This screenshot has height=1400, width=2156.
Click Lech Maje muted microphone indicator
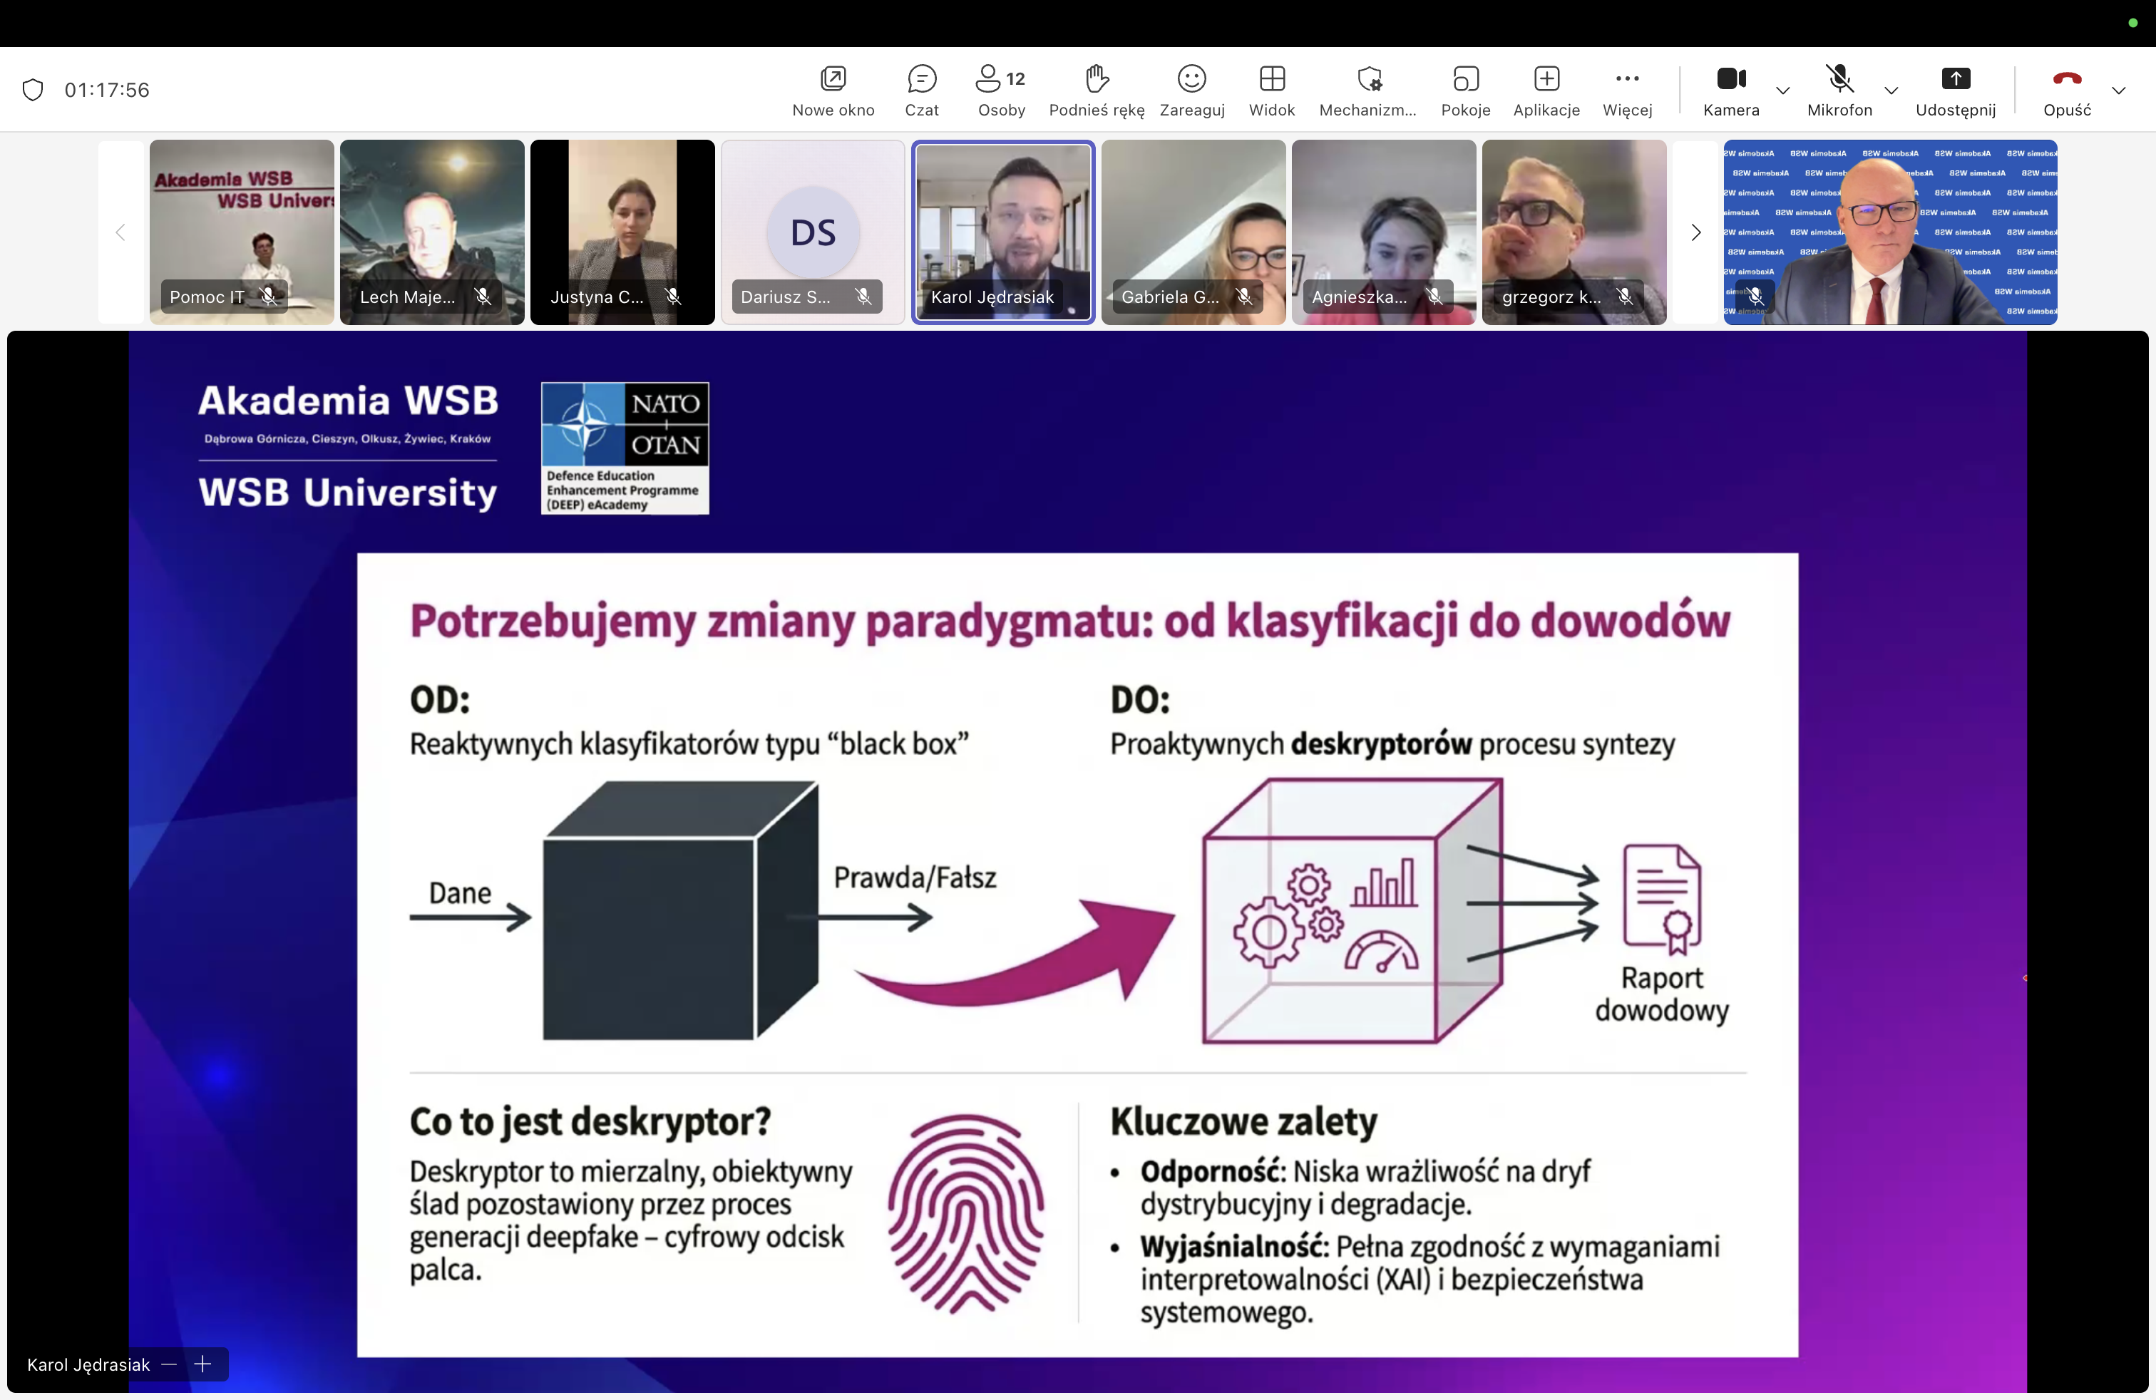483,296
